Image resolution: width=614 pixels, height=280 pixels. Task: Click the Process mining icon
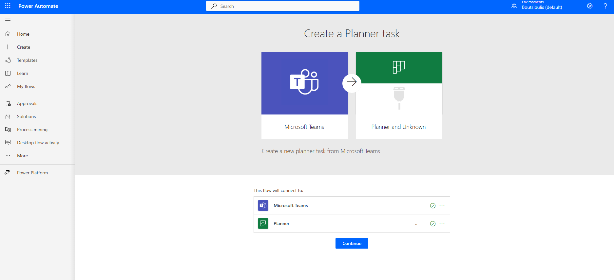click(8, 130)
